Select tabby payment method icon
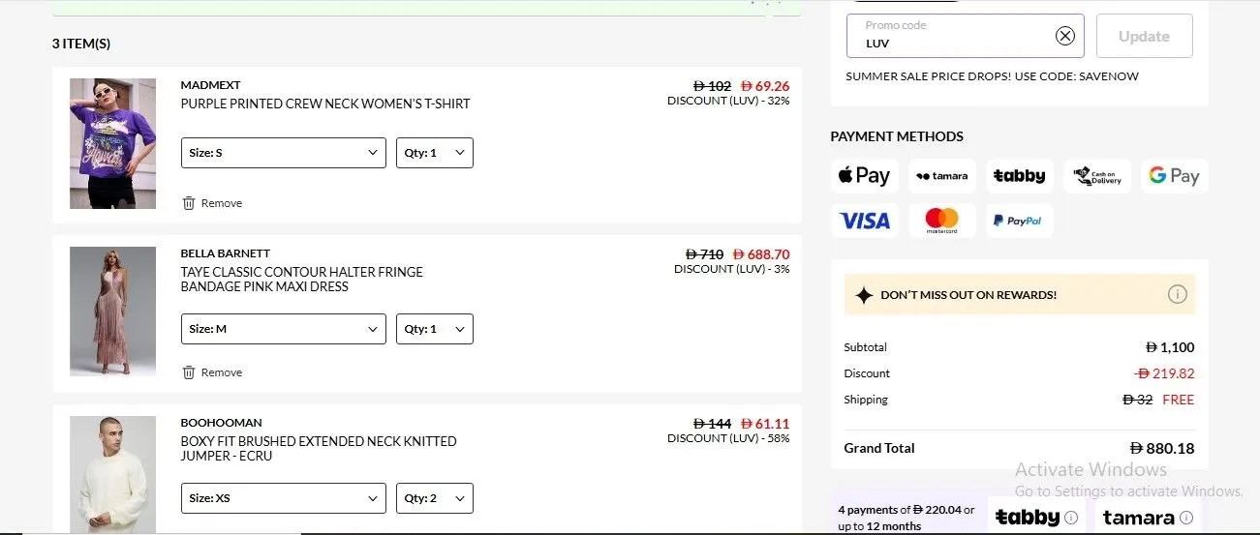The image size is (1260, 535). tap(1019, 176)
